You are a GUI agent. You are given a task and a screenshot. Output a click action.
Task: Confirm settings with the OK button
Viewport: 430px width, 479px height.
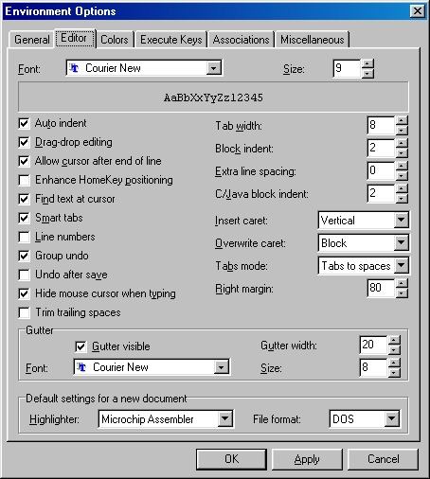pos(231,459)
